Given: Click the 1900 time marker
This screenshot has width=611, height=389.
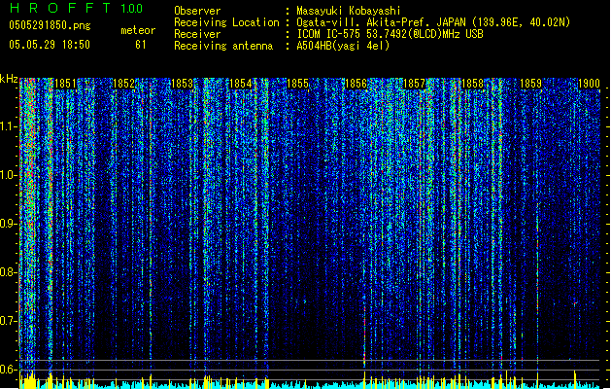Looking at the screenshot, I should (x=589, y=84).
